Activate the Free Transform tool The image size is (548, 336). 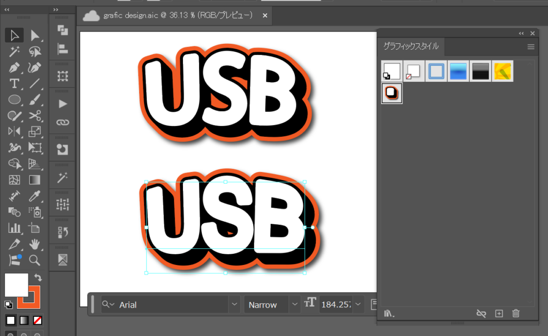click(x=35, y=147)
